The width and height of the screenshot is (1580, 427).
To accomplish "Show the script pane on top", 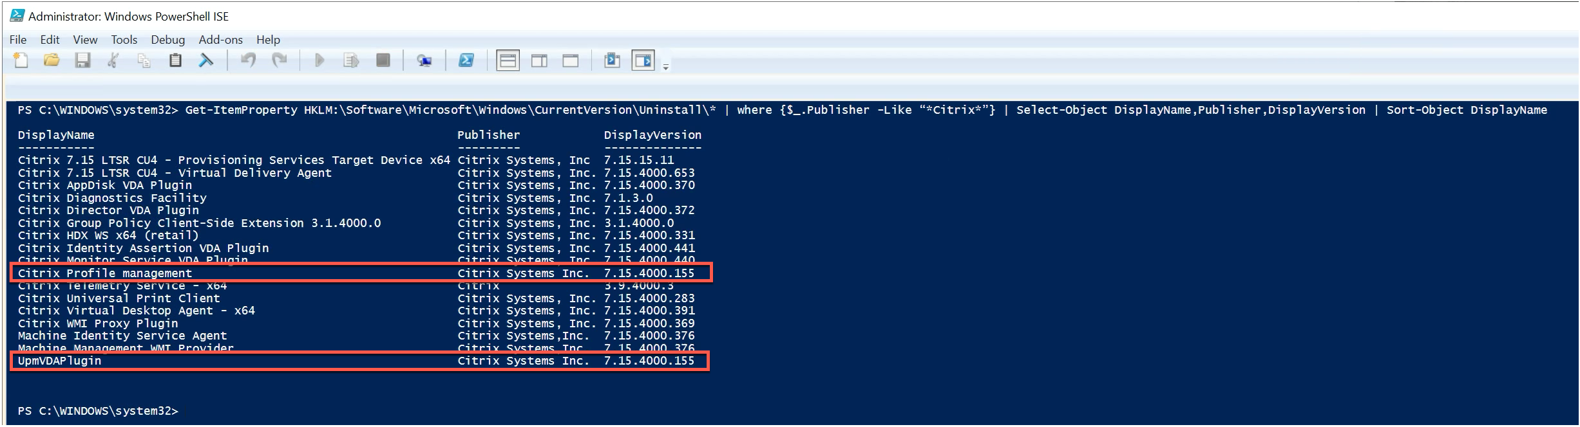I will click(508, 60).
